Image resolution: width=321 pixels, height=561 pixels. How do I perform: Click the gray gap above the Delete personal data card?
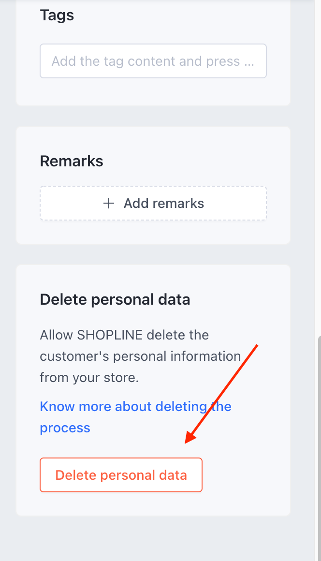153,254
